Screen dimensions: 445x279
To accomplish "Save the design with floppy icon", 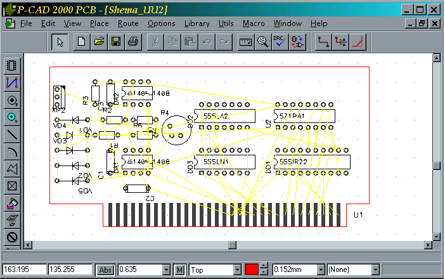I will click(116, 42).
